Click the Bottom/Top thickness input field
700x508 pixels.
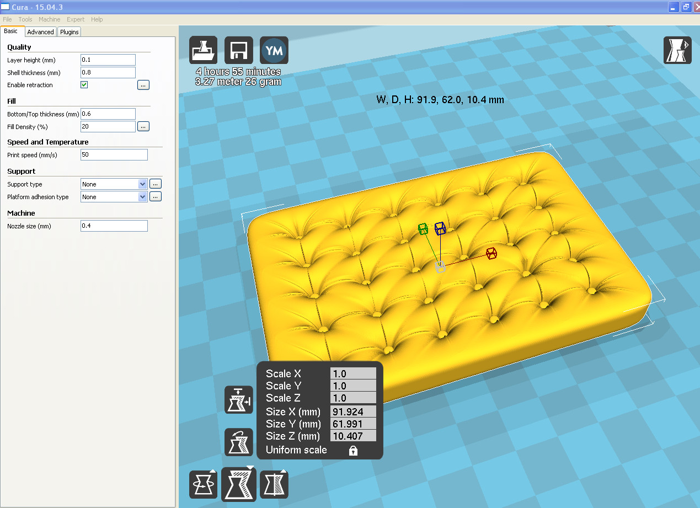[108, 114]
